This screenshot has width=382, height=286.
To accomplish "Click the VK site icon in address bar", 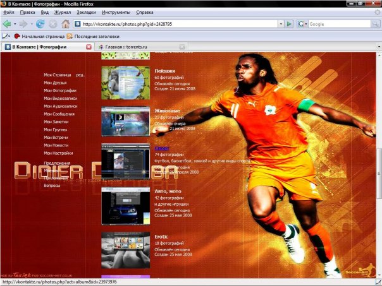I will click(77, 24).
